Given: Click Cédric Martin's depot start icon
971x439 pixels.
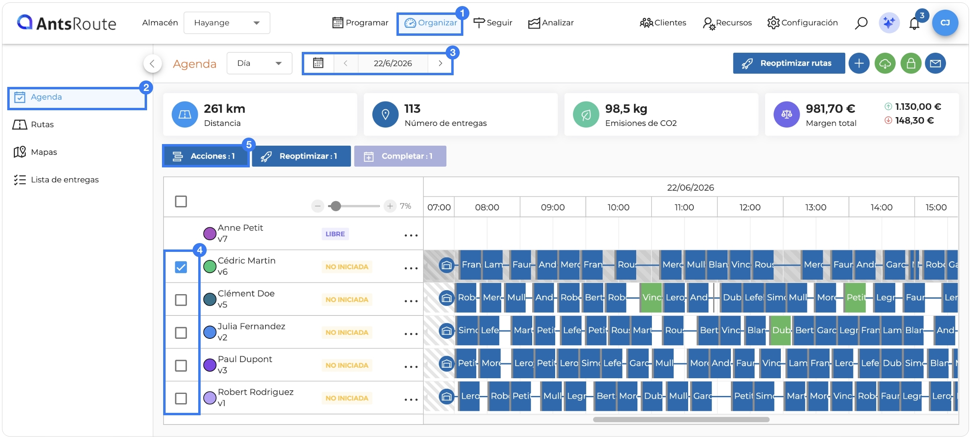Looking at the screenshot, I should point(446,265).
